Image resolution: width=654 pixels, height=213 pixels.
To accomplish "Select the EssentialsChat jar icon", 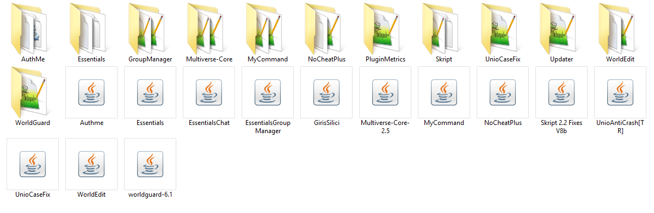I will tap(208, 92).
